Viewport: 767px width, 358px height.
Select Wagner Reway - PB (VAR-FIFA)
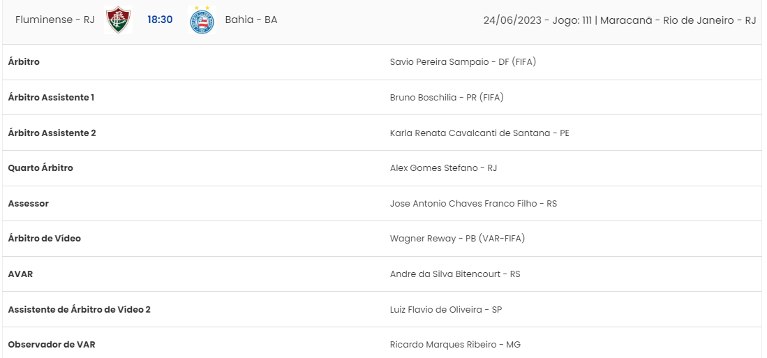(x=457, y=239)
